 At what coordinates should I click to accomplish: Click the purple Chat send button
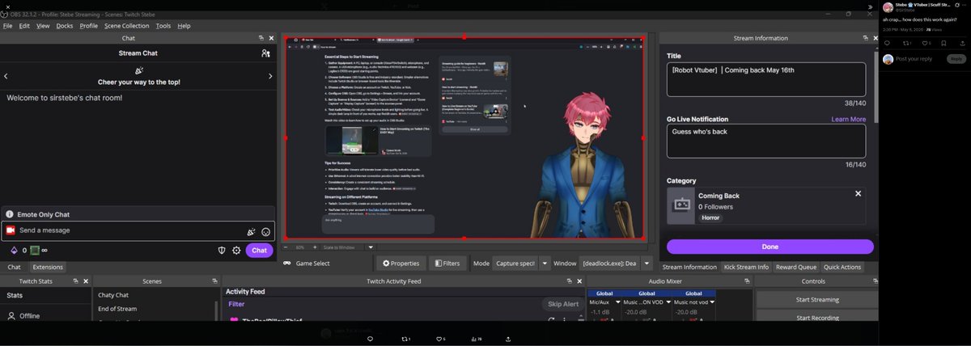[x=259, y=251]
